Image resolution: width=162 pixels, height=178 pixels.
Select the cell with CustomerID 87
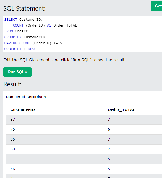pyautogui.click(x=13, y=120)
